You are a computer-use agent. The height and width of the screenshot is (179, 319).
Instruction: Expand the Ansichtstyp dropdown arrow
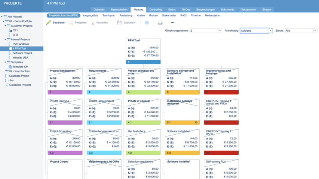tap(271, 31)
